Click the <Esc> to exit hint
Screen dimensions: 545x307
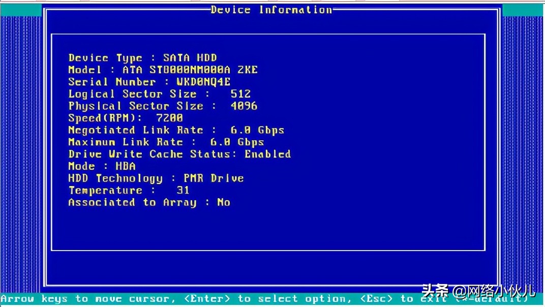point(391,299)
